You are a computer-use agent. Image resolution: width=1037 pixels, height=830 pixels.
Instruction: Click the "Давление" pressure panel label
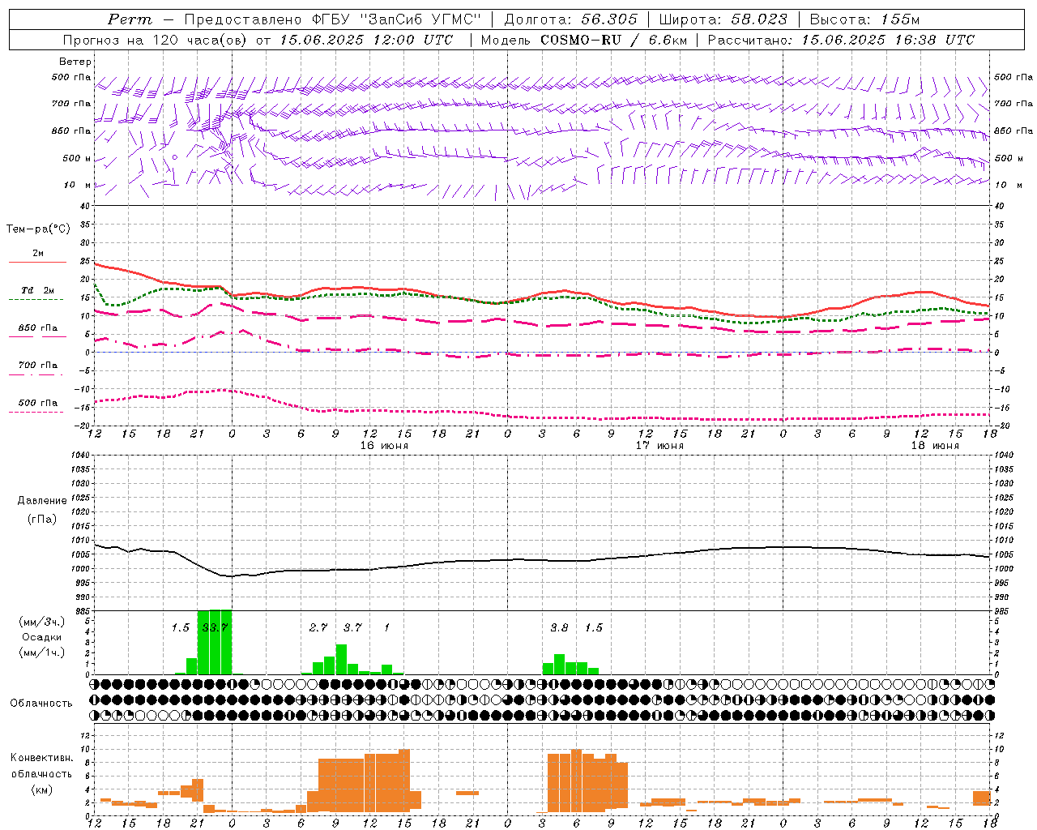[41, 501]
